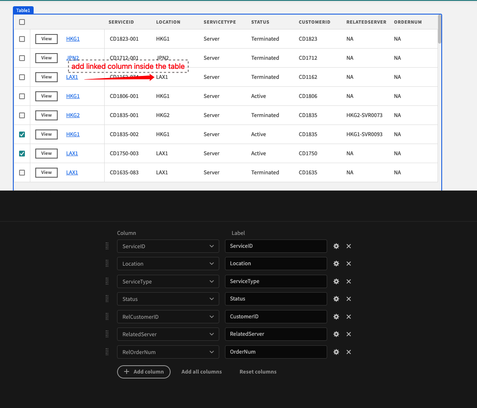The image size is (477, 408).
Task: Remove the Location column with X
Action: pyautogui.click(x=349, y=264)
